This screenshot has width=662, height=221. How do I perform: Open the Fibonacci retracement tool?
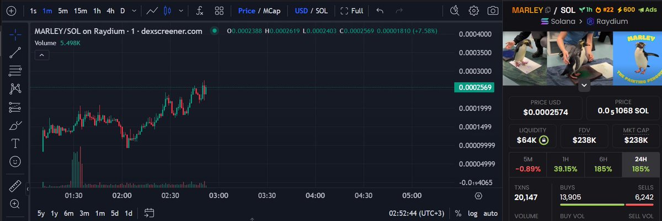pyautogui.click(x=15, y=71)
